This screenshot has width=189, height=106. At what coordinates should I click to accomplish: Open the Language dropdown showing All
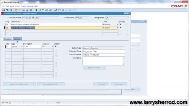click(53, 47)
